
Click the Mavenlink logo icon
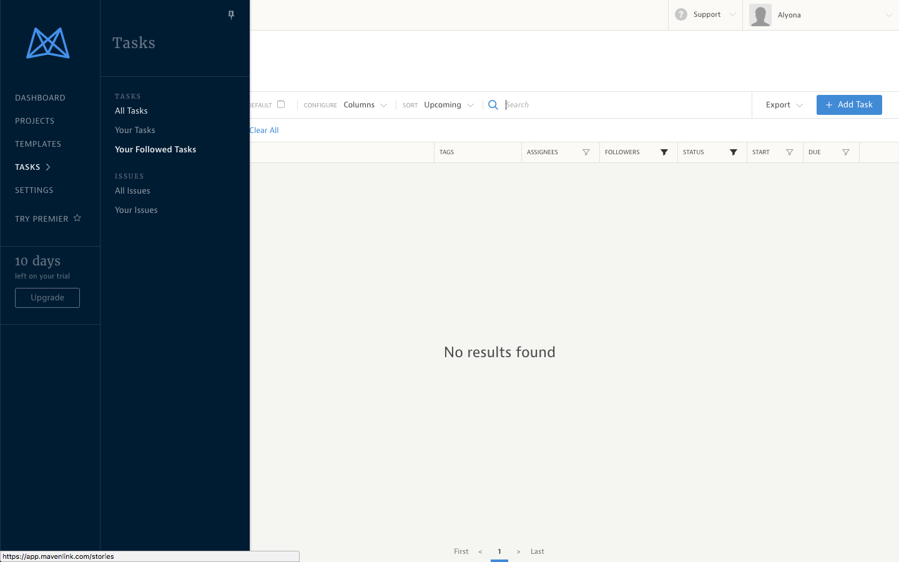click(x=48, y=43)
